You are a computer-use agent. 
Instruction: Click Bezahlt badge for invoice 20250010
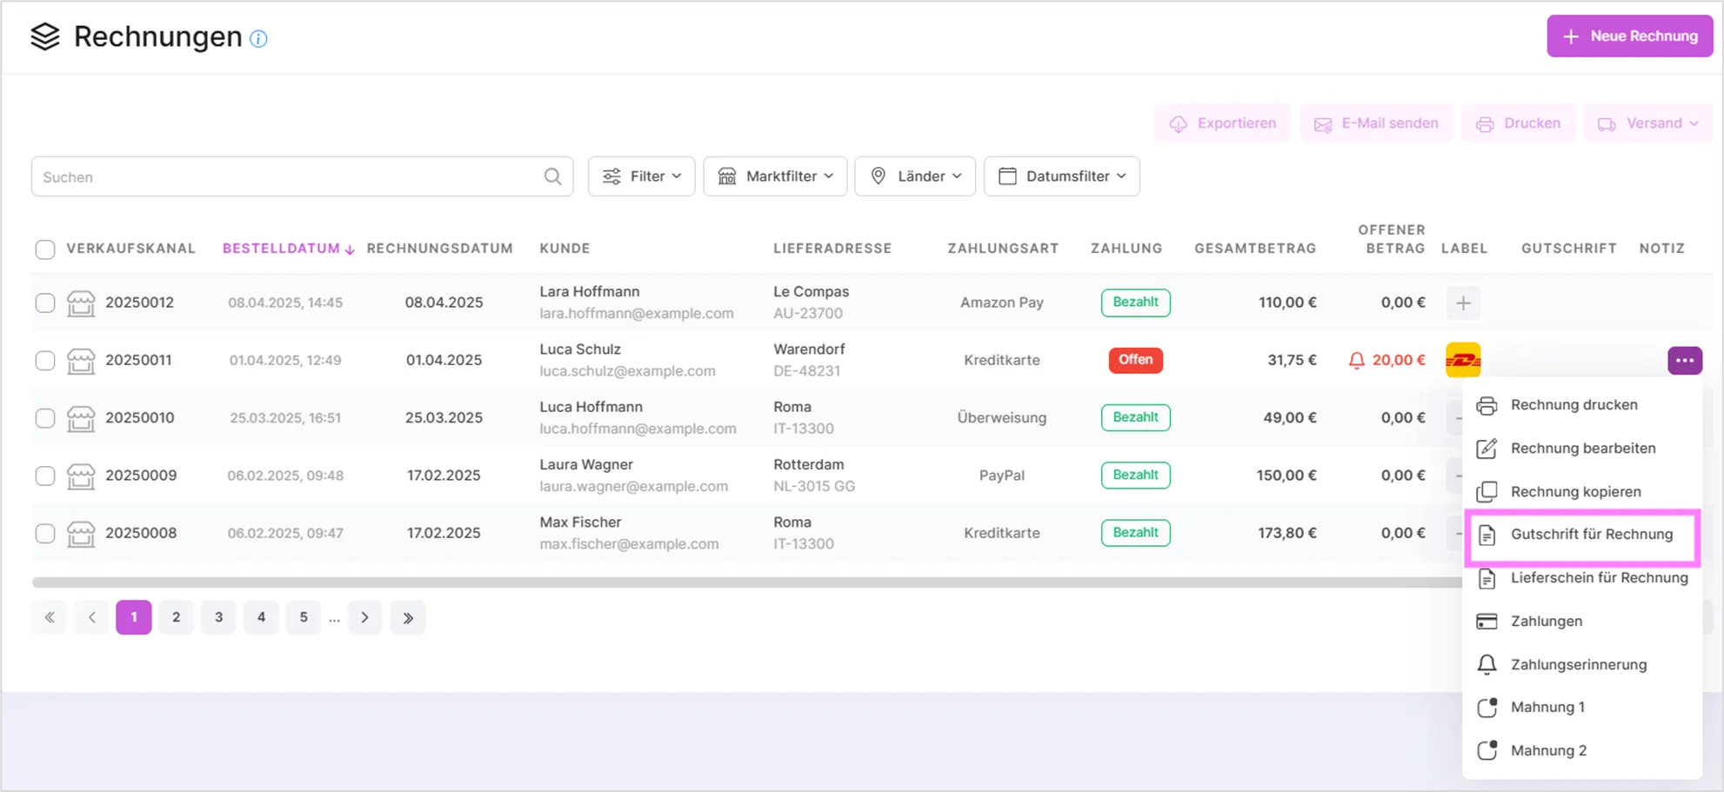1135,417
